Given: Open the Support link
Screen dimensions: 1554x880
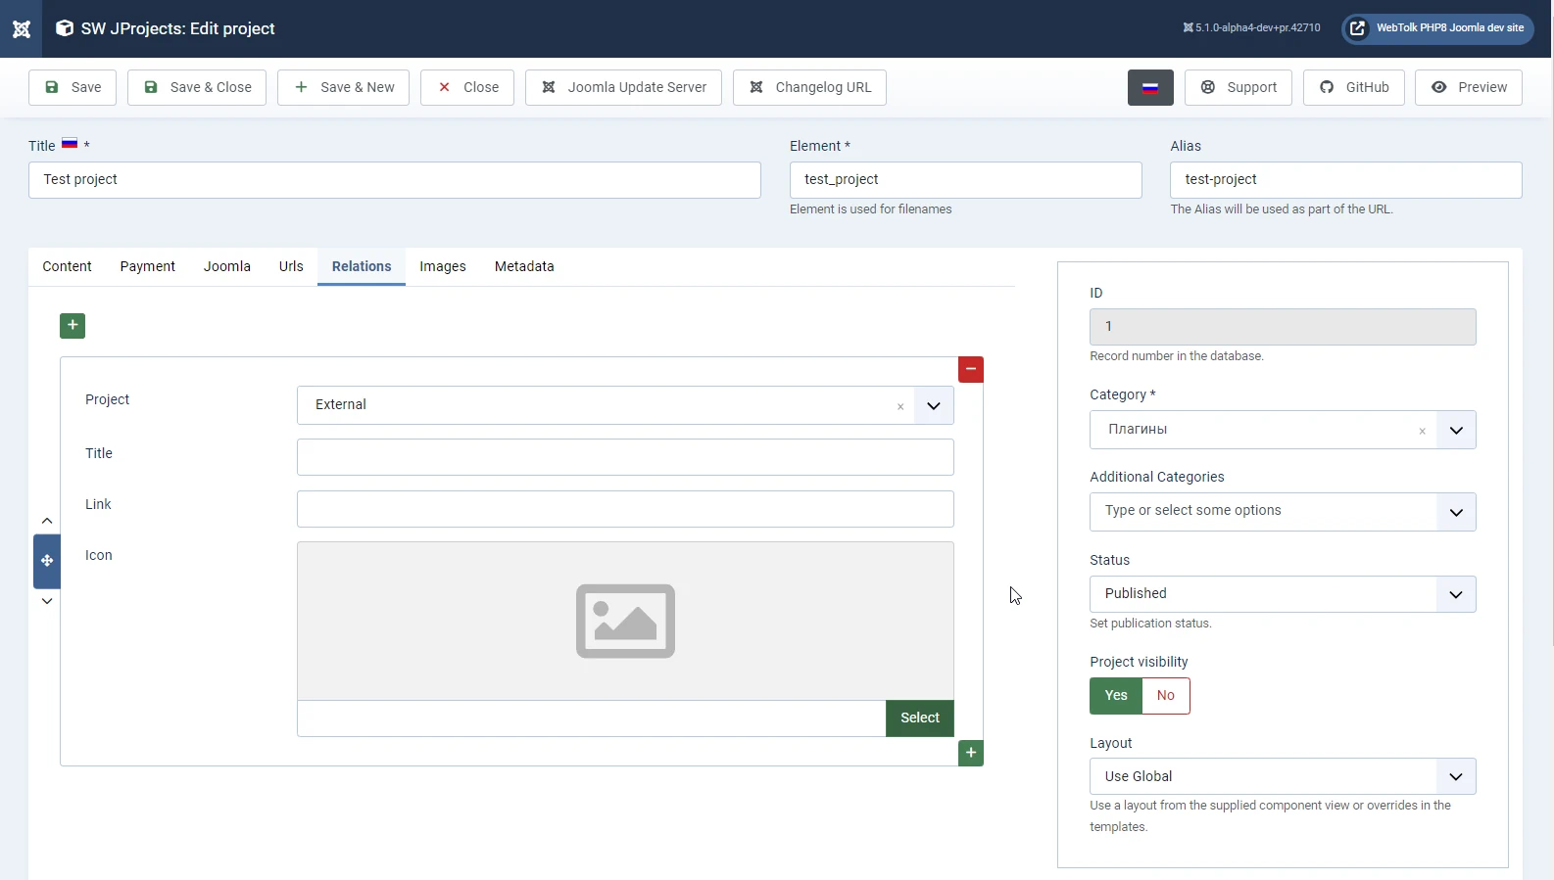Looking at the screenshot, I should (1238, 87).
